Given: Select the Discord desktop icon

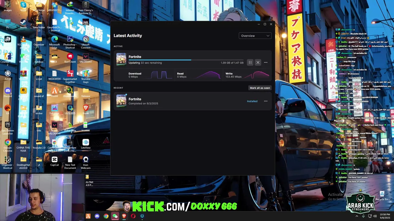Looking at the screenshot, I should point(8,92).
